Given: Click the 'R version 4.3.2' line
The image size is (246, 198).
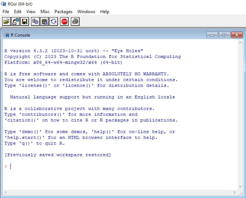Looking at the screenshot, I should tap(74, 51).
